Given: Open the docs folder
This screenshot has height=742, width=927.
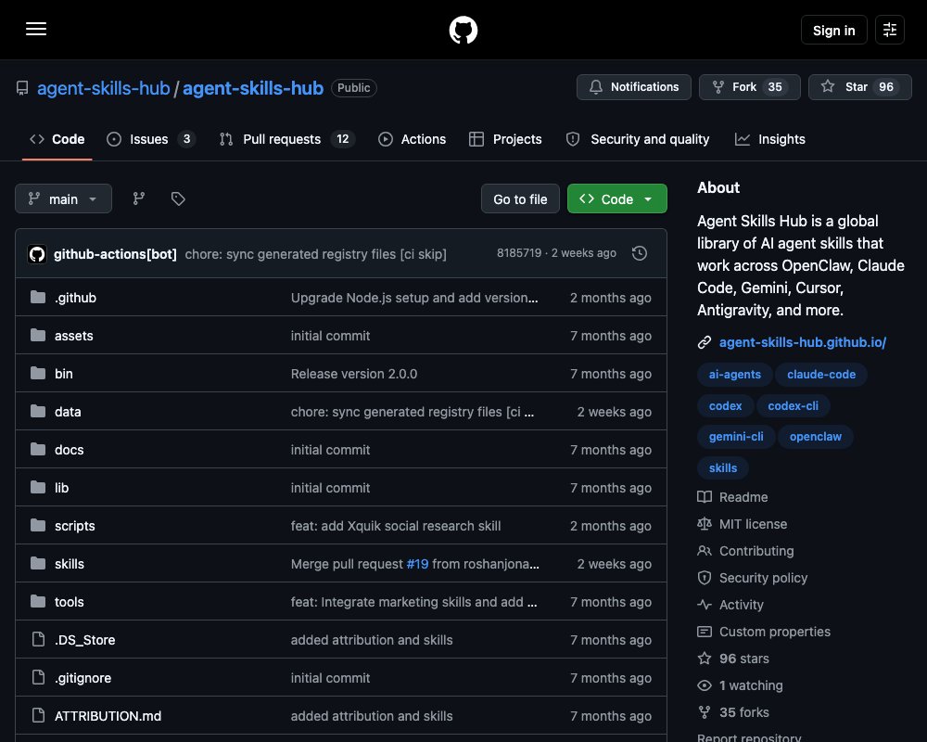Looking at the screenshot, I should [70, 449].
